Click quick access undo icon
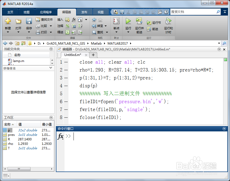This screenshot has height=181, width=230. pos(147,12)
